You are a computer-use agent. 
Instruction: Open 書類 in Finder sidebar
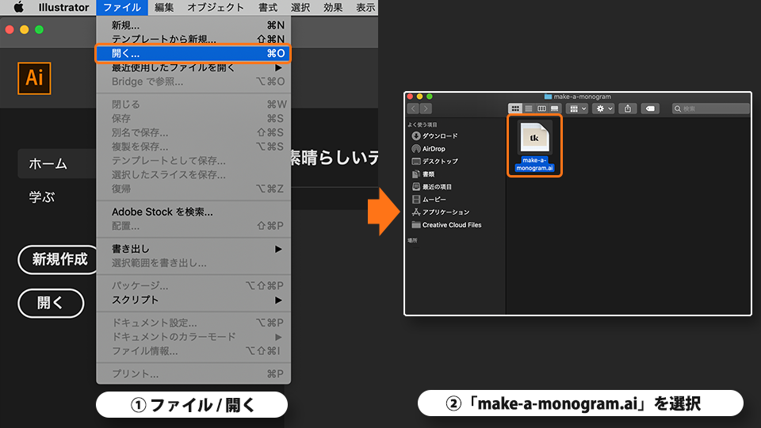click(x=423, y=174)
